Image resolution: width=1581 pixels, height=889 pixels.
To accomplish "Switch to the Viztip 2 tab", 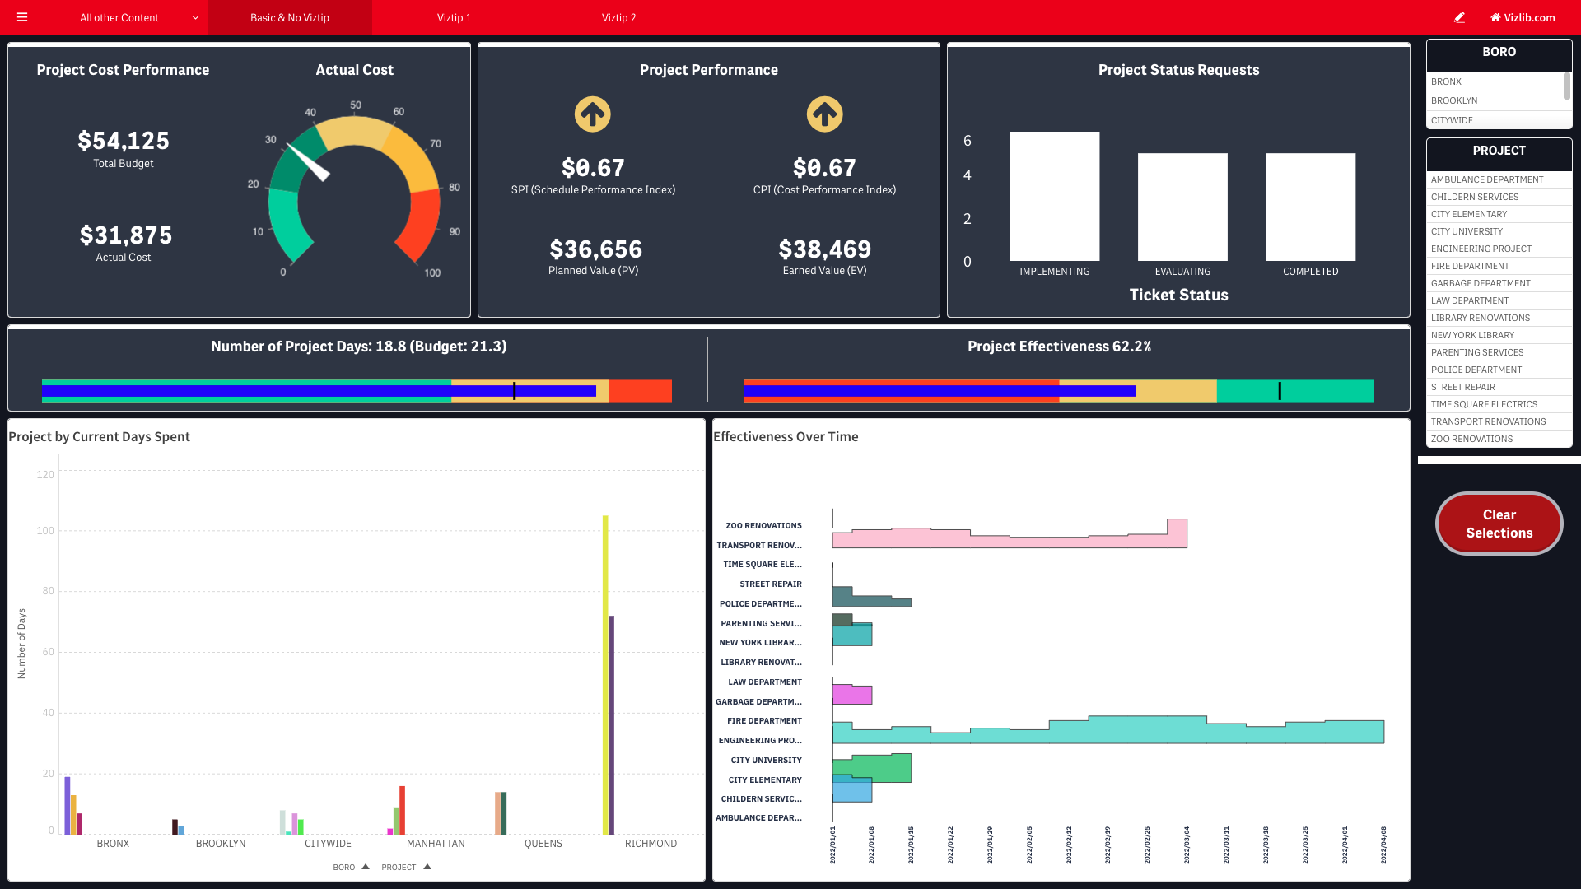I will [618, 17].
